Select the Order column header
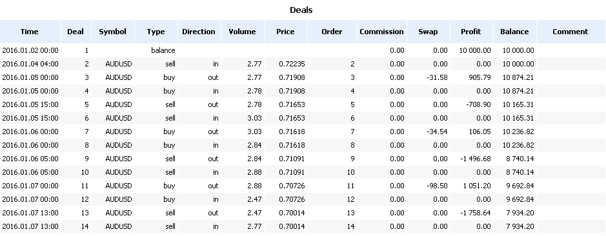The image size is (606, 236). (332, 32)
